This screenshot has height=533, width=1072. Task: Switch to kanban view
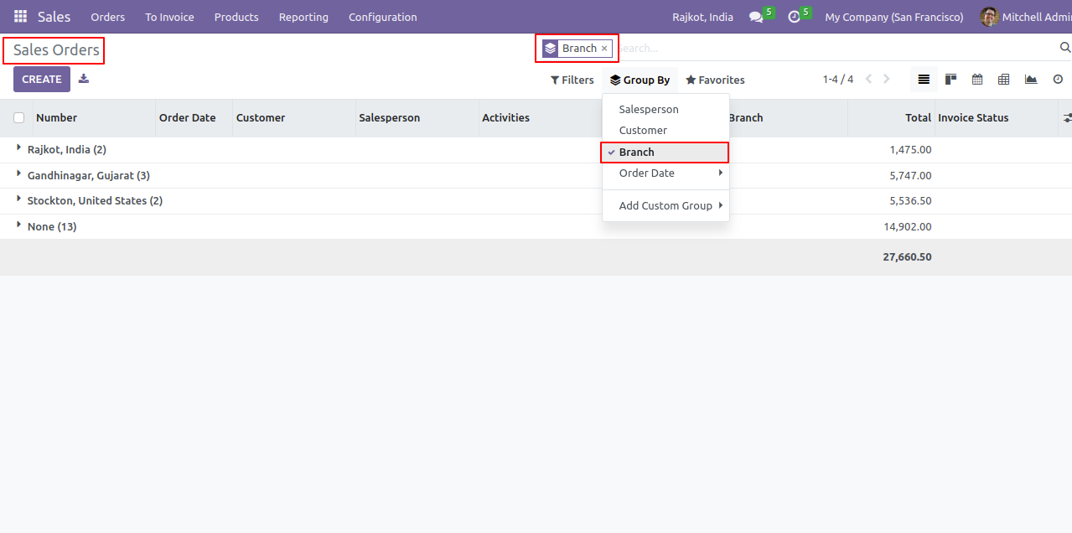[950, 80]
